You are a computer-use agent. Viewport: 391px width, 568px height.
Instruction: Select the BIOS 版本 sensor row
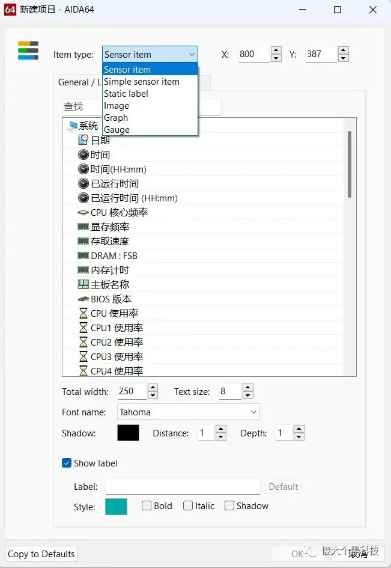[x=203, y=299]
